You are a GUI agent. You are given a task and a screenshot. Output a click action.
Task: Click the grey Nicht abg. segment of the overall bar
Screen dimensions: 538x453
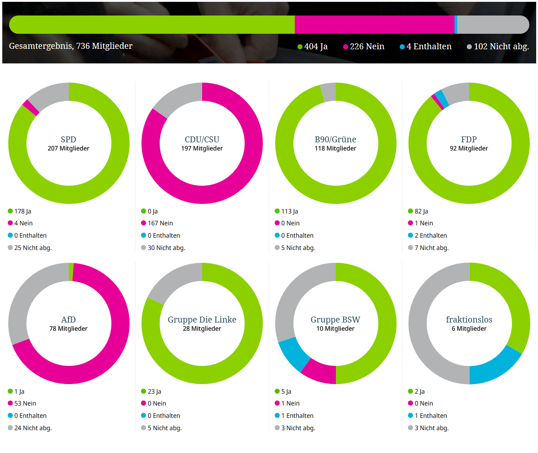493,25
